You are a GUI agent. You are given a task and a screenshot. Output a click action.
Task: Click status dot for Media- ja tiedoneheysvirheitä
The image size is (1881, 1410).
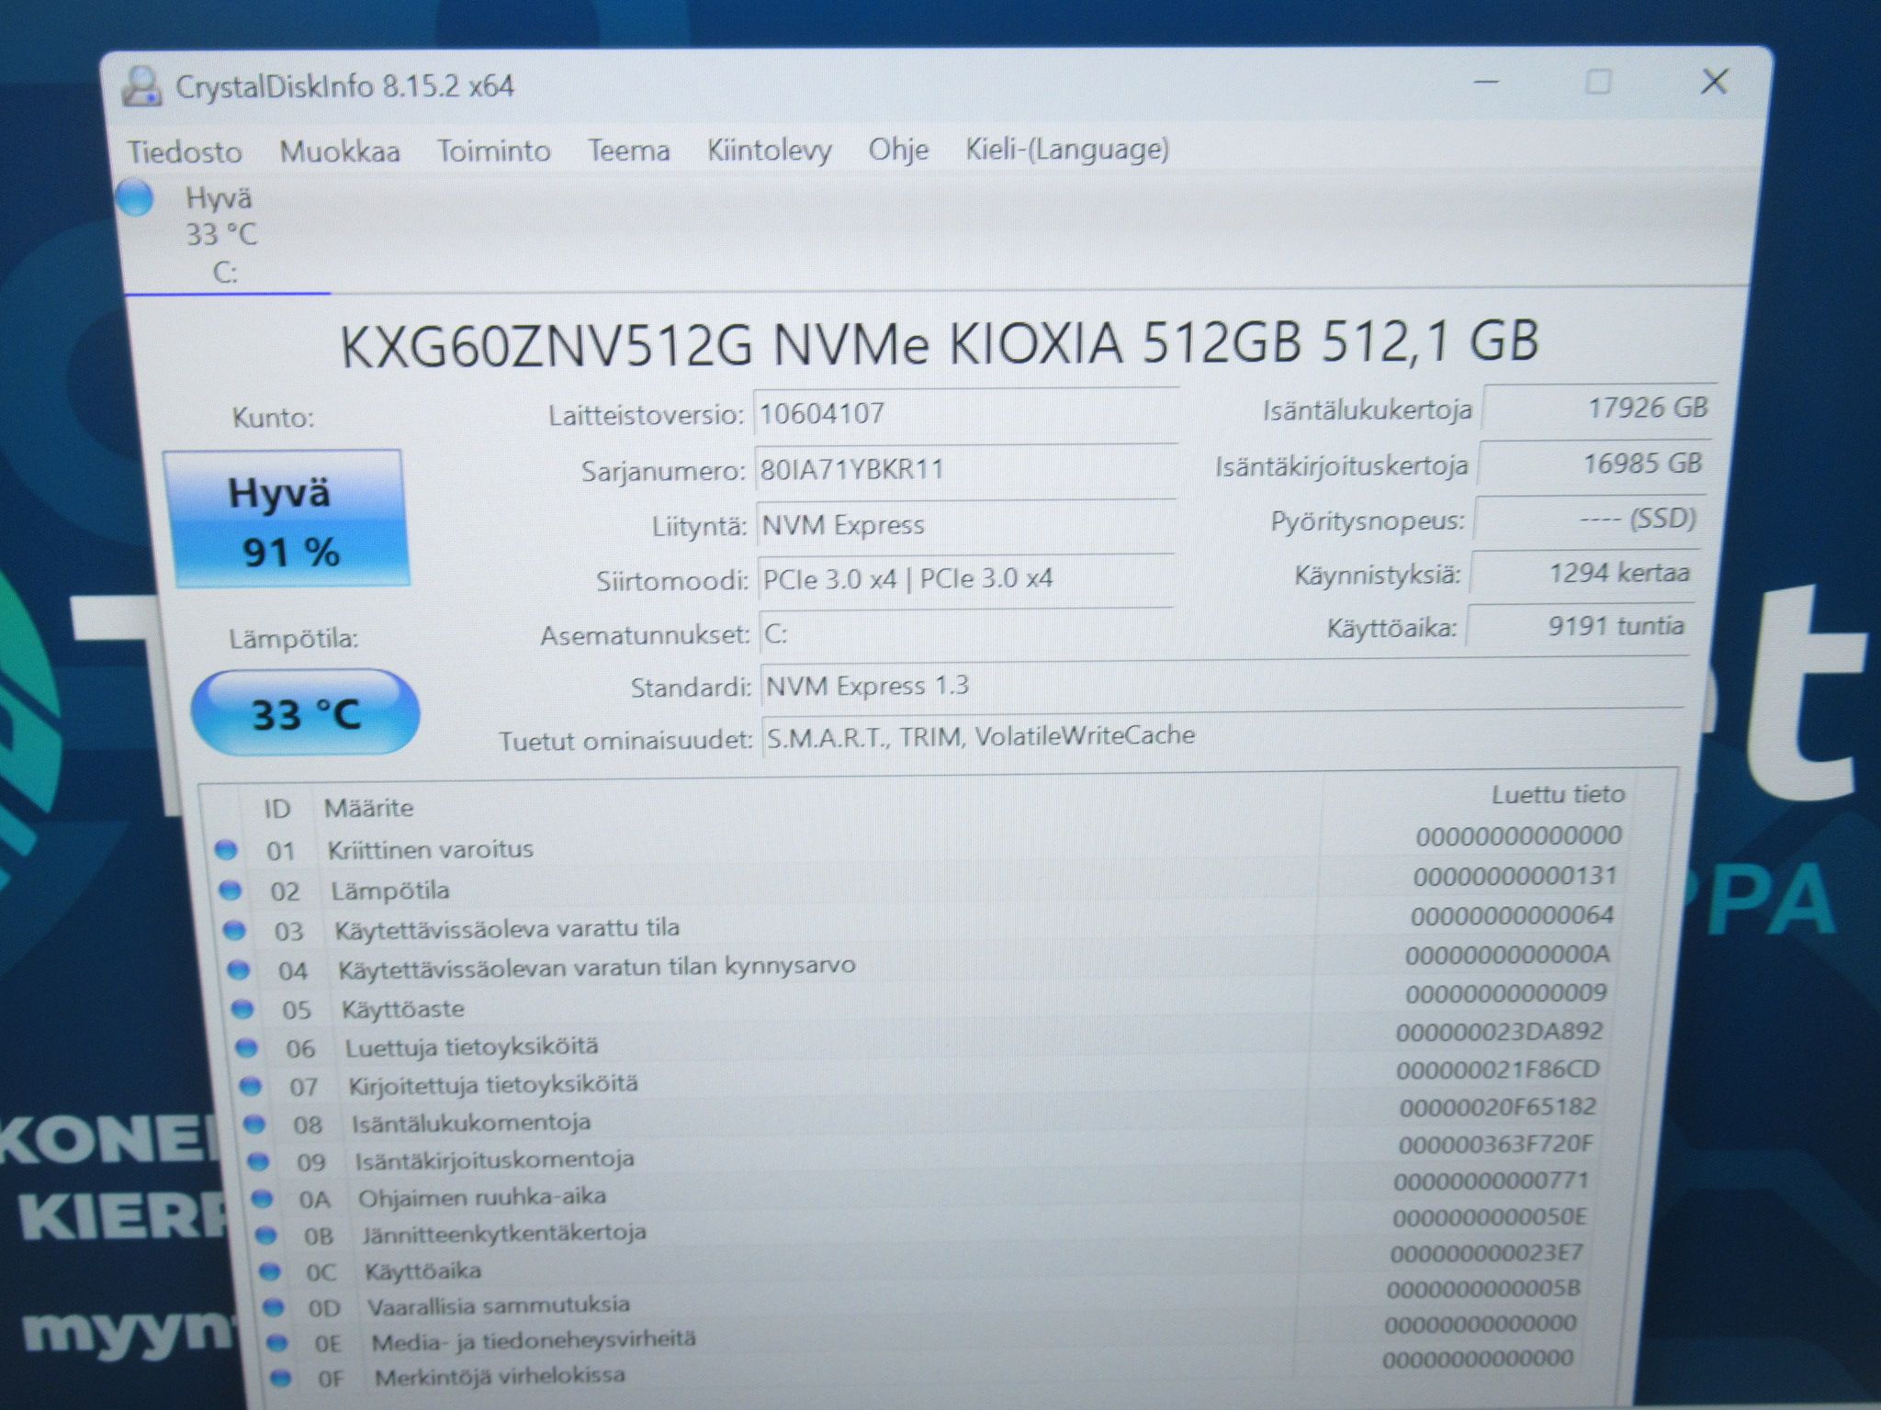pyautogui.click(x=276, y=1343)
